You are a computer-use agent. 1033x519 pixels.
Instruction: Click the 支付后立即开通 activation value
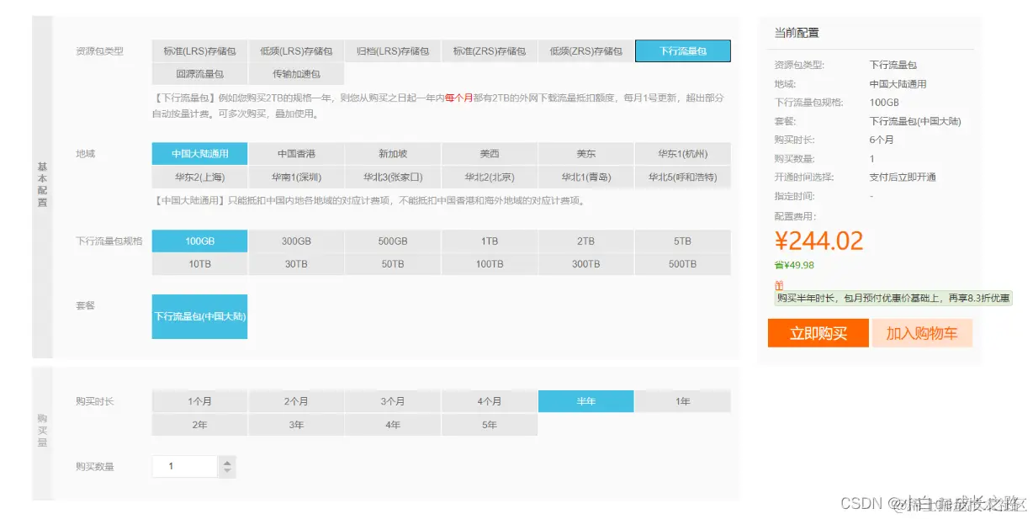pyautogui.click(x=903, y=177)
